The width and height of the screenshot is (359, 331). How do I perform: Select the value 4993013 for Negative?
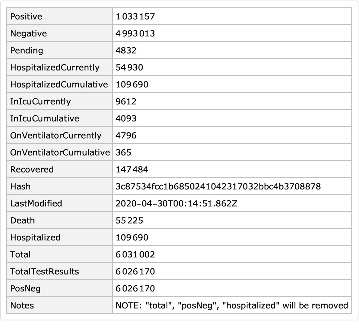[x=135, y=33]
